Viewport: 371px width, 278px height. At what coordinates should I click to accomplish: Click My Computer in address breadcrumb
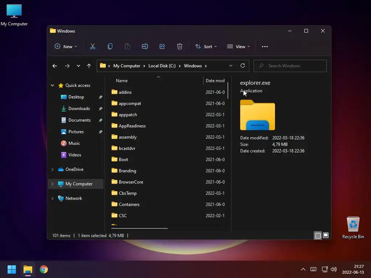click(126, 66)
